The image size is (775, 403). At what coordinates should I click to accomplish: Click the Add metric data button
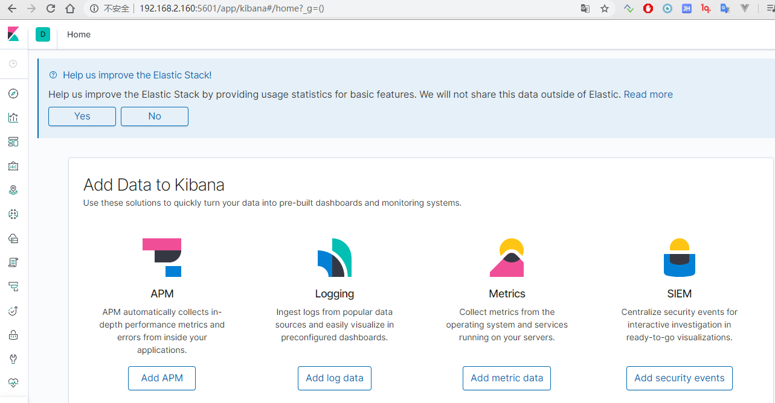(x=507, y=378)
